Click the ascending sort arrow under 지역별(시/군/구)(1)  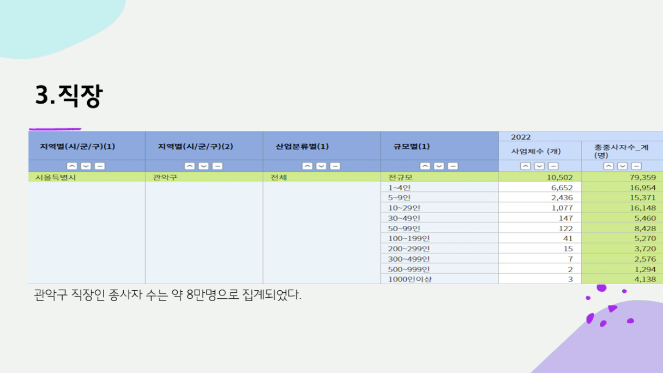pos(72,166)
